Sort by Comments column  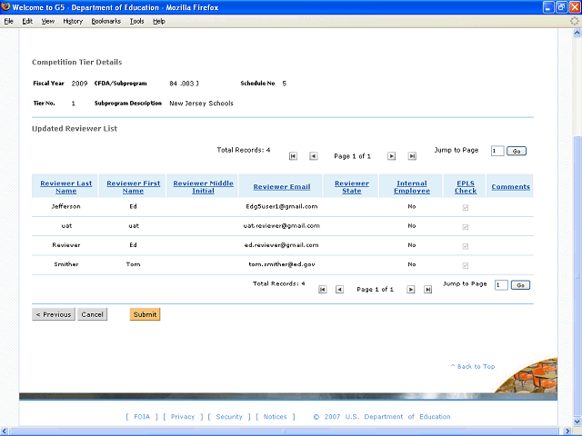pyautogui.click(x=510, y=187)
